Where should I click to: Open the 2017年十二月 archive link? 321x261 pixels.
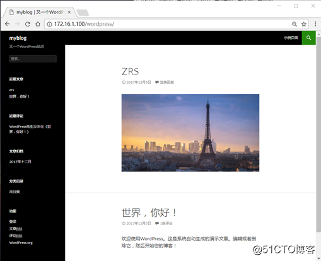(x=20, y=161)
